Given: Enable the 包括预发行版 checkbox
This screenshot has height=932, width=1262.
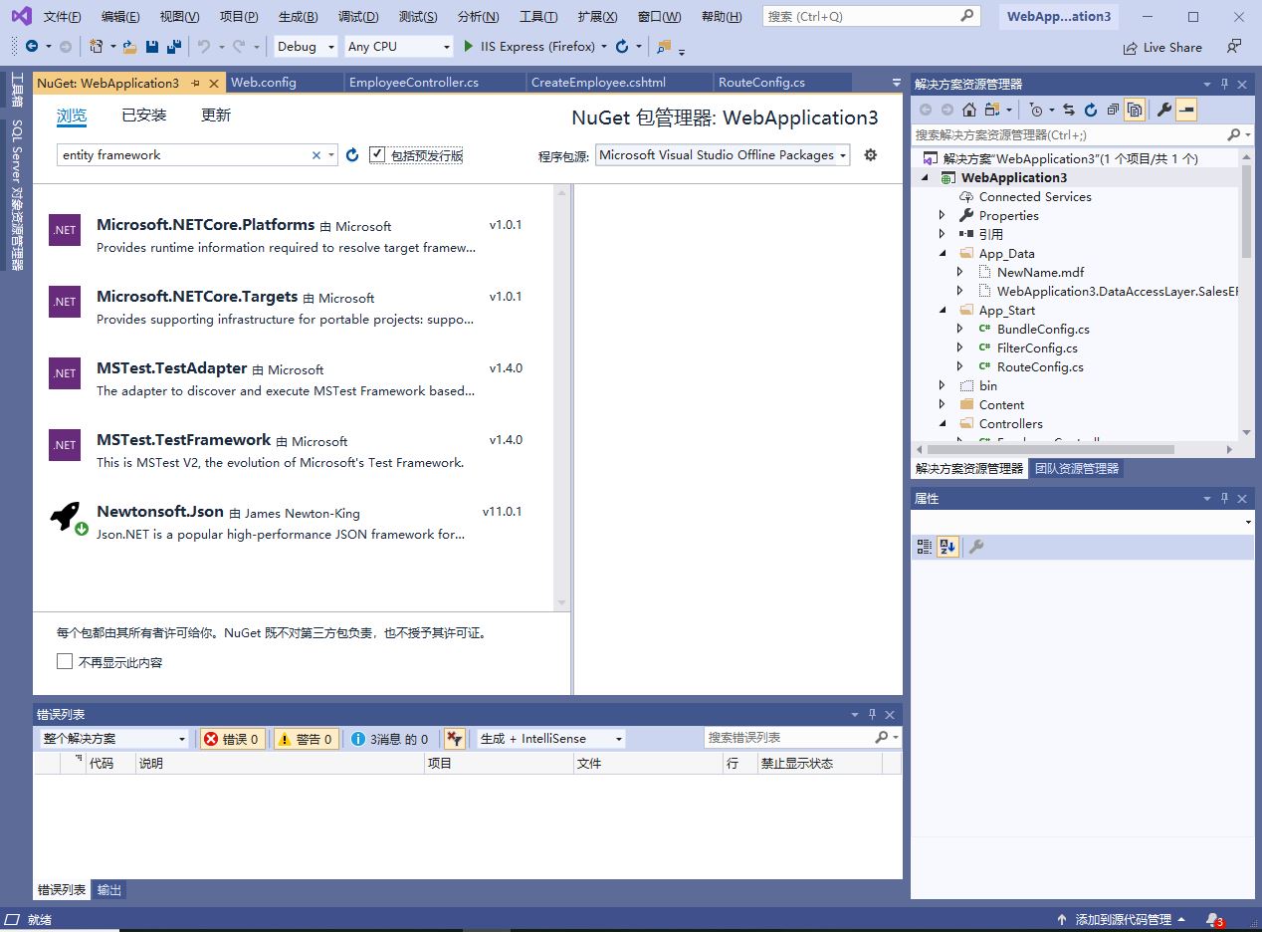Looking at the screenshot, I should [x=376, y=154].
